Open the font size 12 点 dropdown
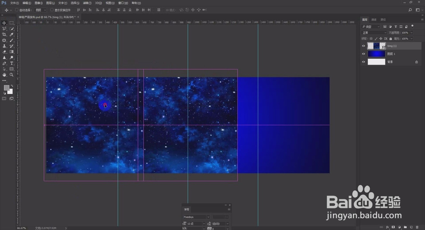The image size is (425, 230). click(x=196, y=224)
